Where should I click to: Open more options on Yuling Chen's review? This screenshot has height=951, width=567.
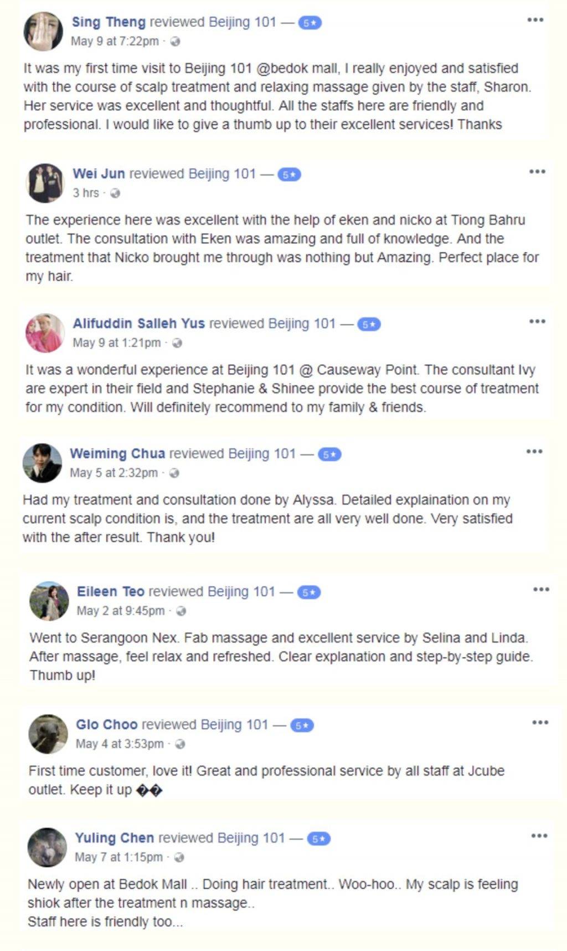[539, 836]
